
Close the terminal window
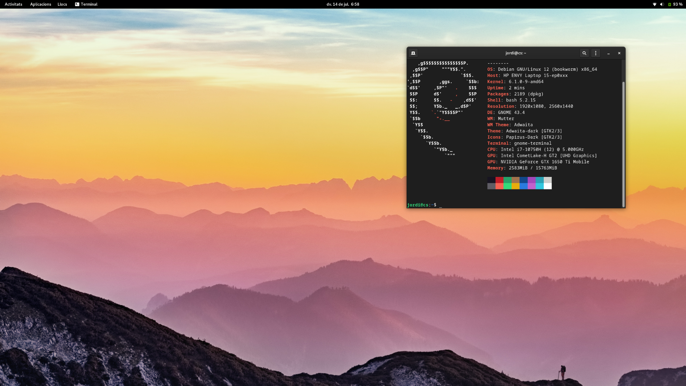click(619, 53)
